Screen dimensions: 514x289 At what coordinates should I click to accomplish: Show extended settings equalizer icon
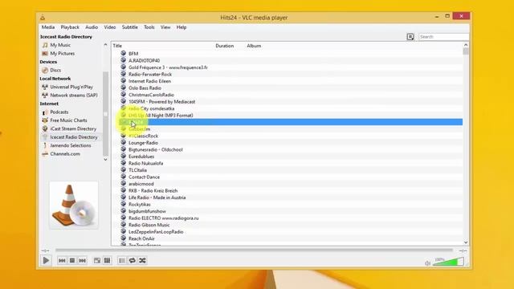pos(107,260)
